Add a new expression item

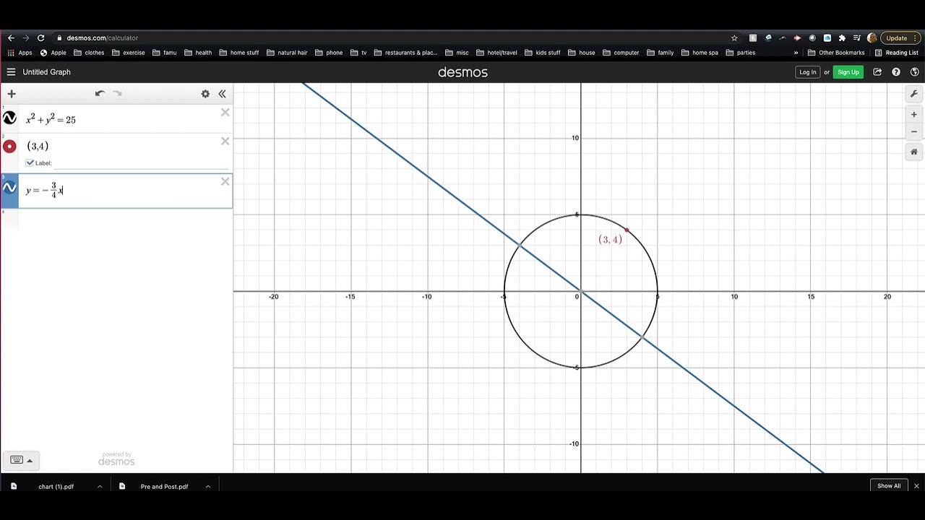11,94
